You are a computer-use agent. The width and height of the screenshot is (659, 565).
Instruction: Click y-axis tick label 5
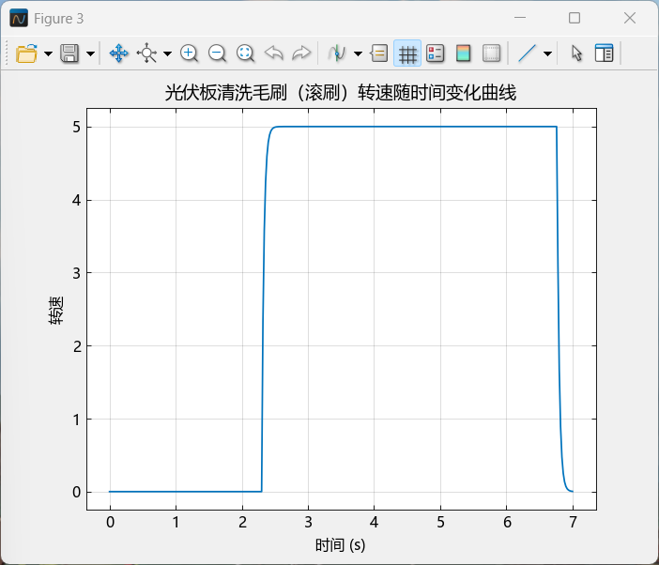tap(76, 127)
